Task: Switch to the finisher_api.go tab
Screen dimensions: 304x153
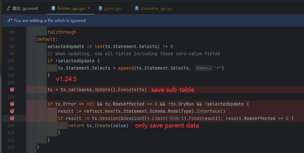Action: [71, 8]
